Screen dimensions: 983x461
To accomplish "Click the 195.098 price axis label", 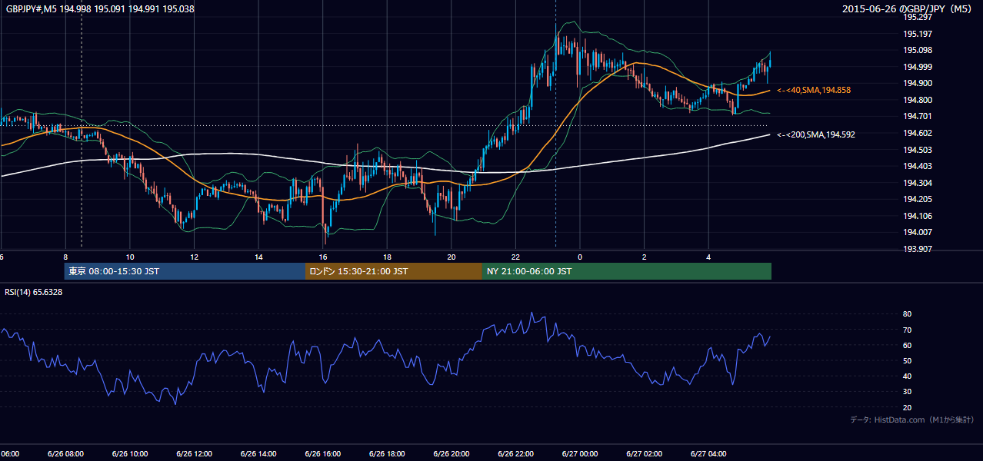I will (x=918, y=50).
